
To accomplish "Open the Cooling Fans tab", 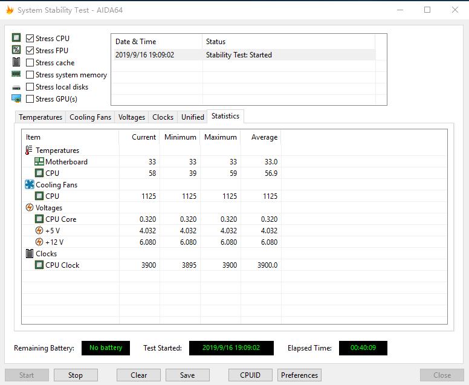I will 90,117.
